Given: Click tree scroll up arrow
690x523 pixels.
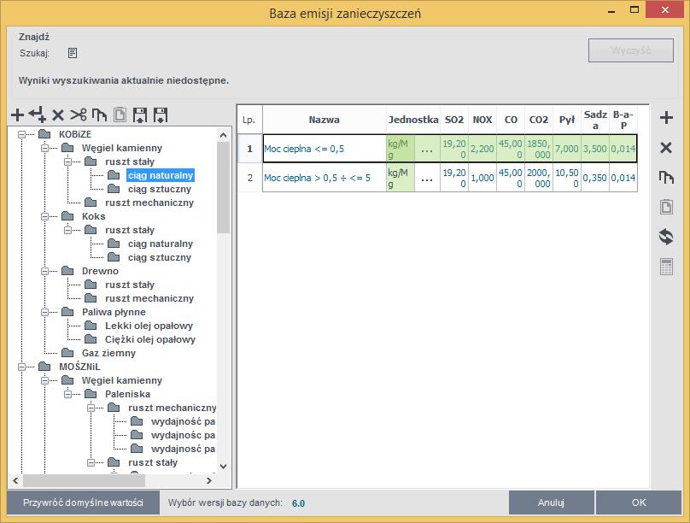Looking at the screenshot, I should coord(223,135).
